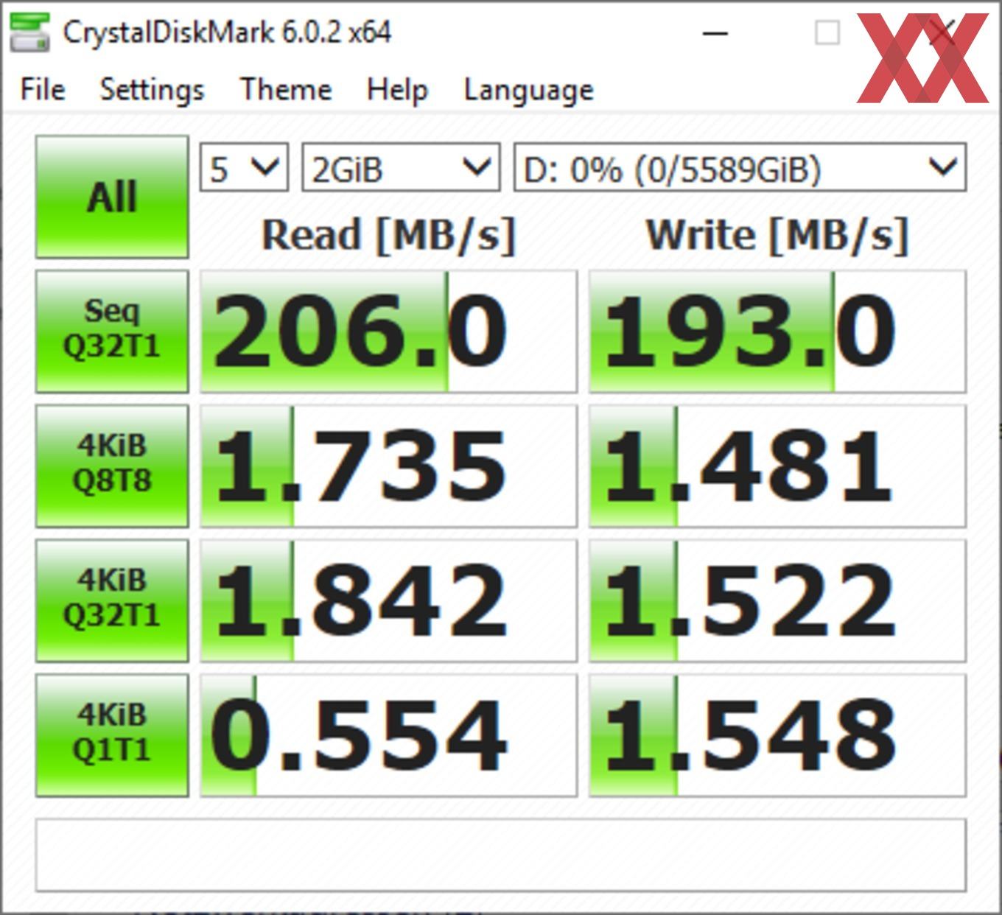Open the test size dropdown showing 2GiB

[x=401, y=168]
